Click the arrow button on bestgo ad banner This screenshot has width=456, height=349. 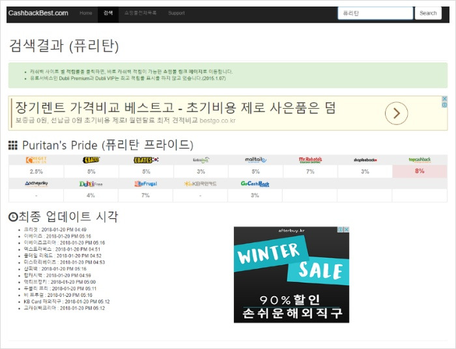[x=396, y=113]
